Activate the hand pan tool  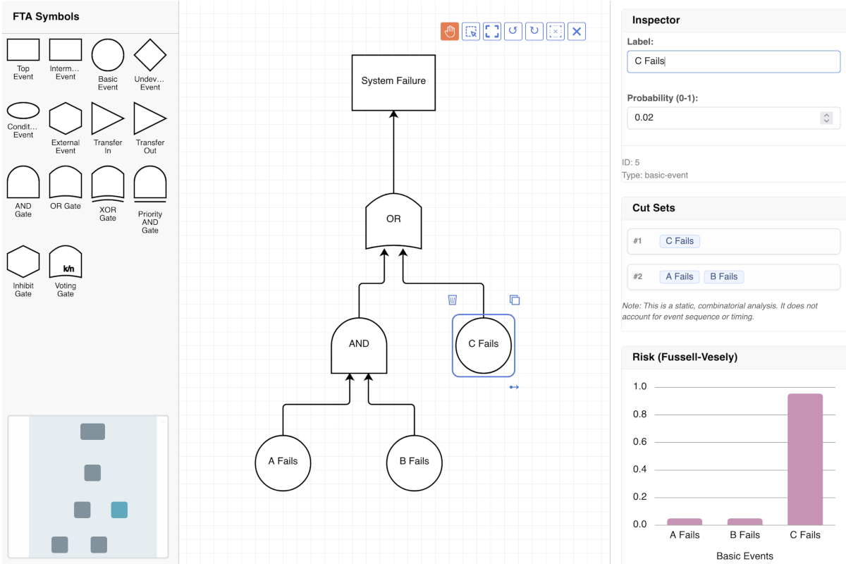point(450,31)
